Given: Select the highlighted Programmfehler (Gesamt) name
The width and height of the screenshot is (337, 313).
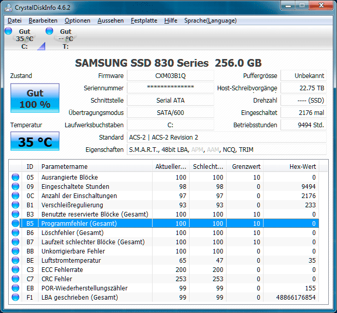Looking at the screenshot, I should tap(79, 224).
